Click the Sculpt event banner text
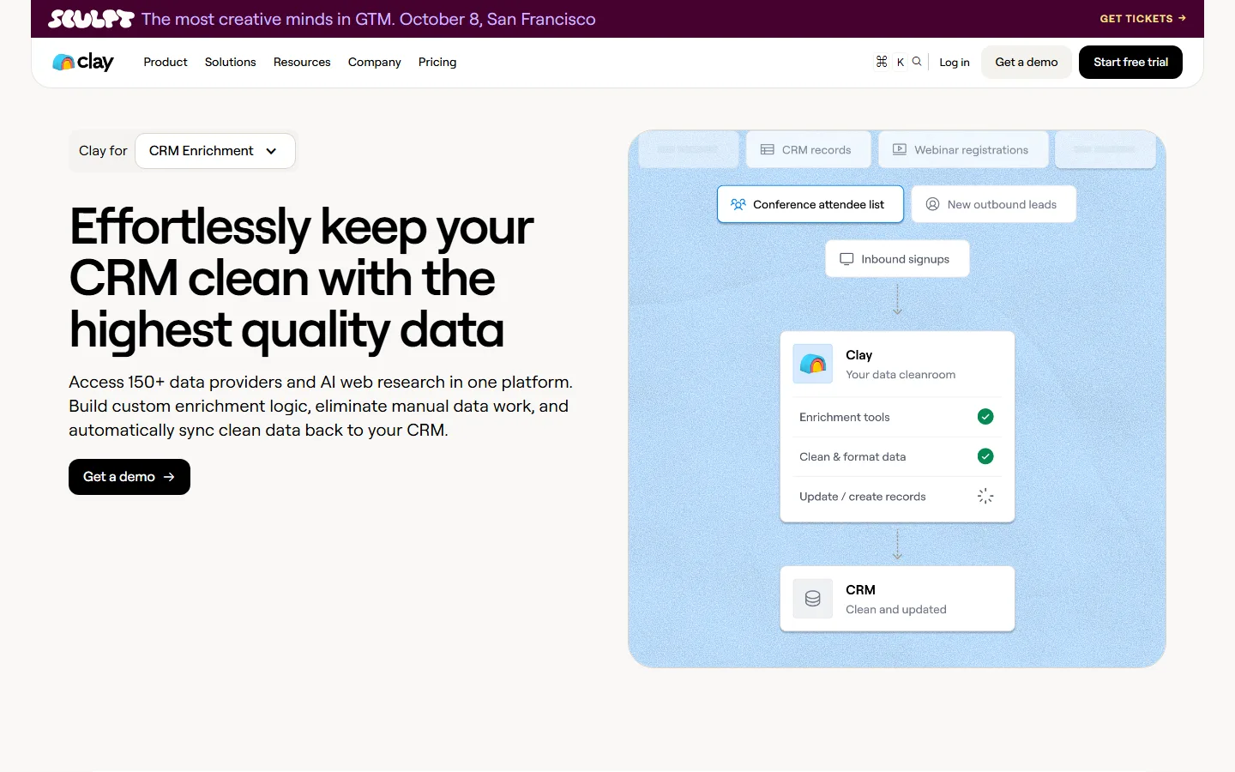Image resolution: width=1235 pixels, height=772 pixels. click(369, 19)
